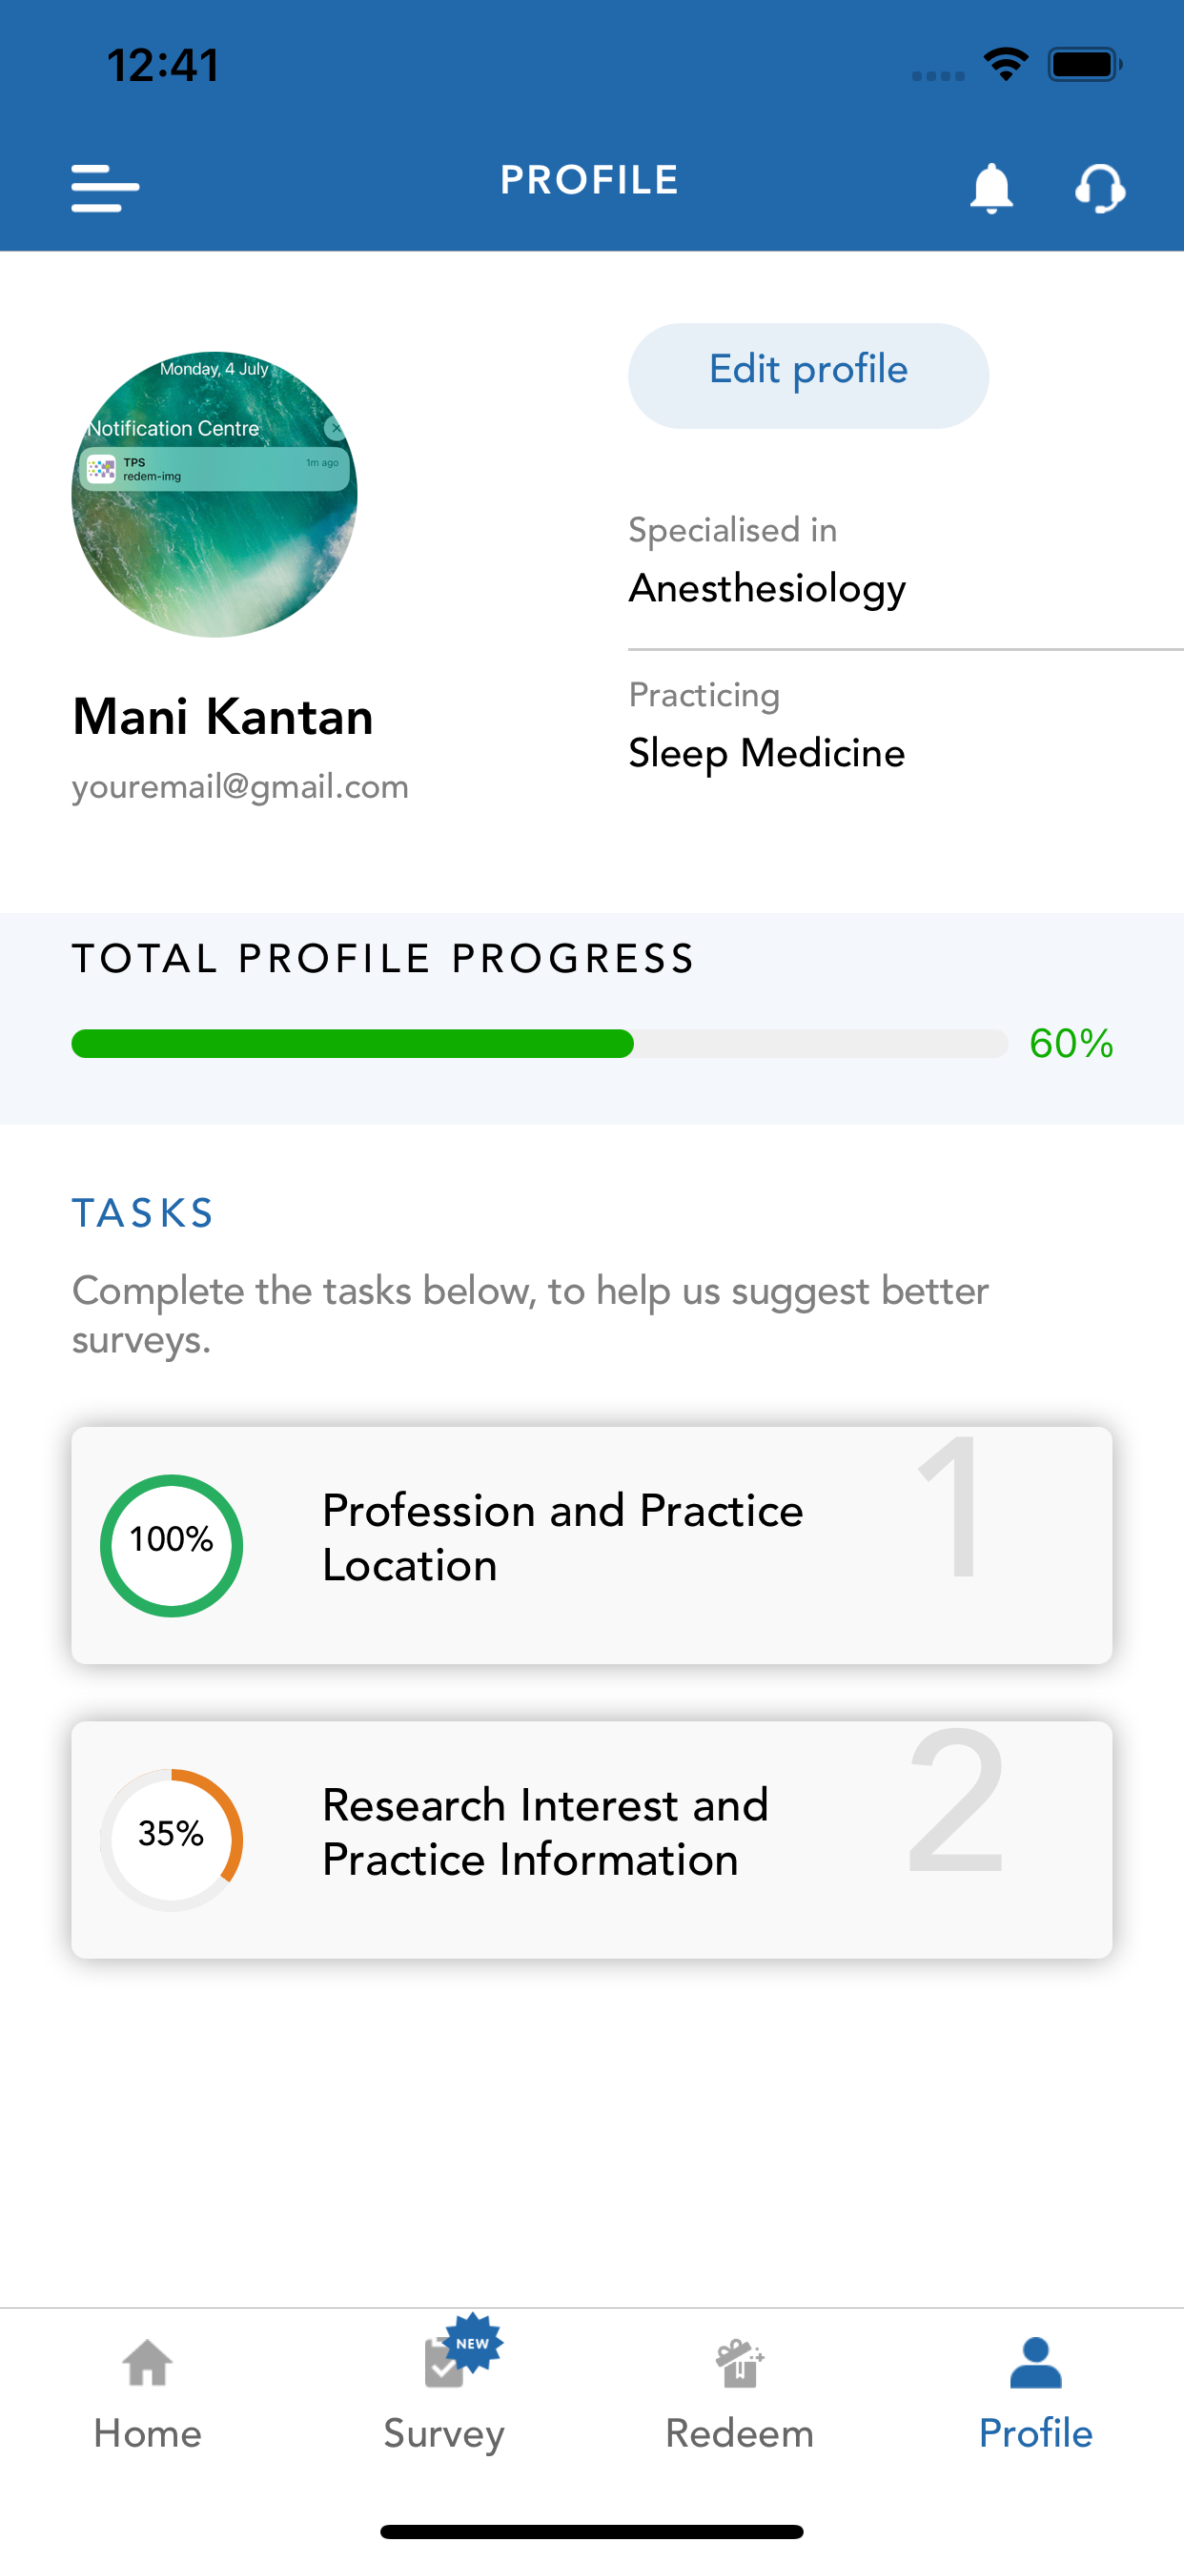Image resolution: width=1184 pixels, height=2562 pixels.
Task: Switch to the Survey tab label
Action: point(445,2433)
